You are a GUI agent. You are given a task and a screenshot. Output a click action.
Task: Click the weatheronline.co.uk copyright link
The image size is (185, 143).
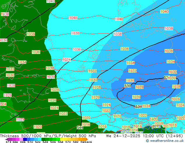pyautogui.click(x=165, y=141)
